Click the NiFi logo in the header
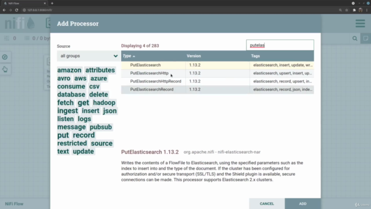 click(x=20, y=23)
